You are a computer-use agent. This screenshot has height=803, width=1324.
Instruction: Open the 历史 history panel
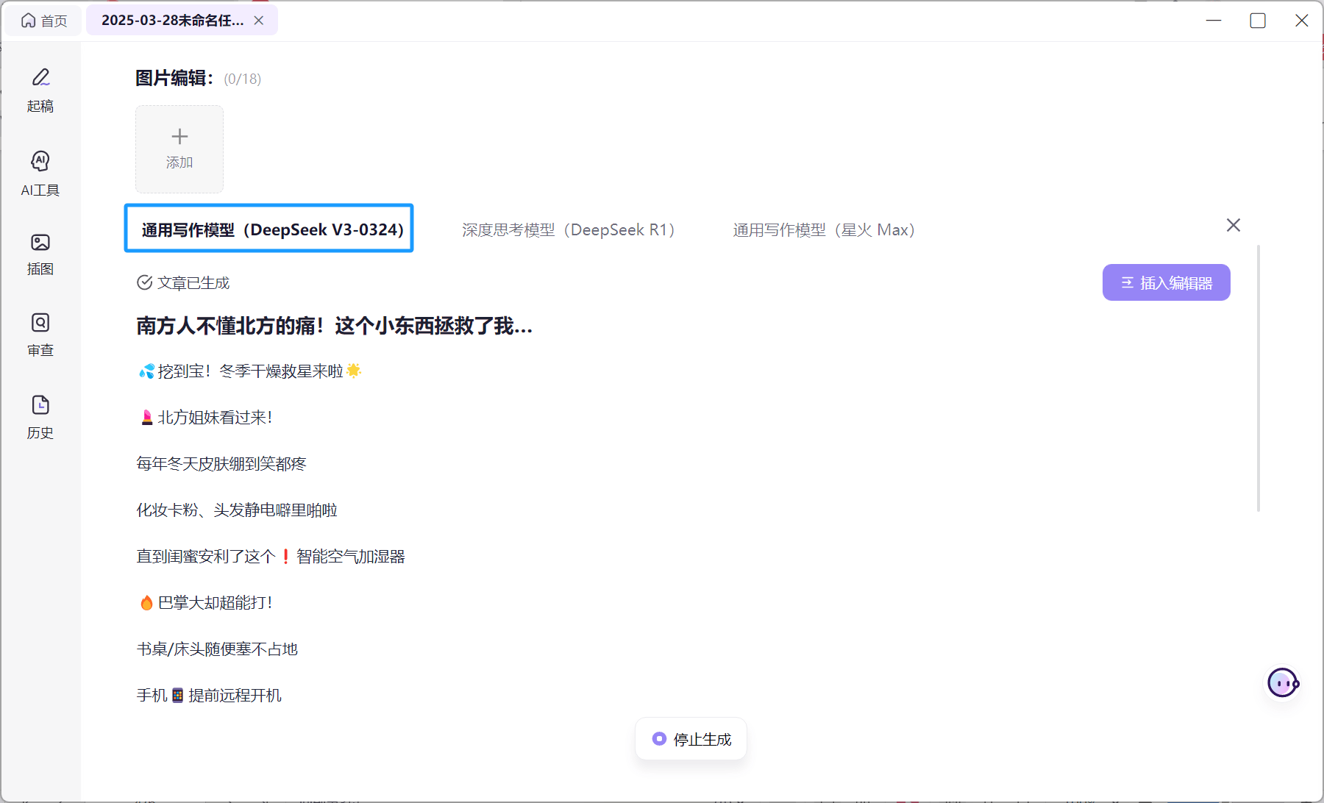click(x=40, y=417)
